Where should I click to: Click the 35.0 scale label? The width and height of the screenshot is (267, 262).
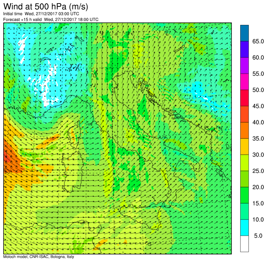click(258, 139)
